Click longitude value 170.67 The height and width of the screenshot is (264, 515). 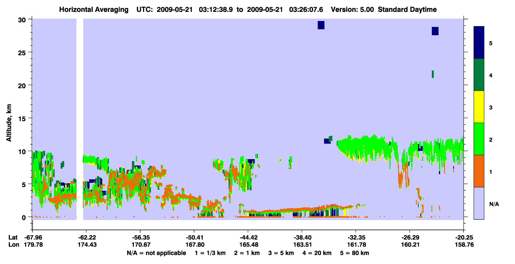141,245
